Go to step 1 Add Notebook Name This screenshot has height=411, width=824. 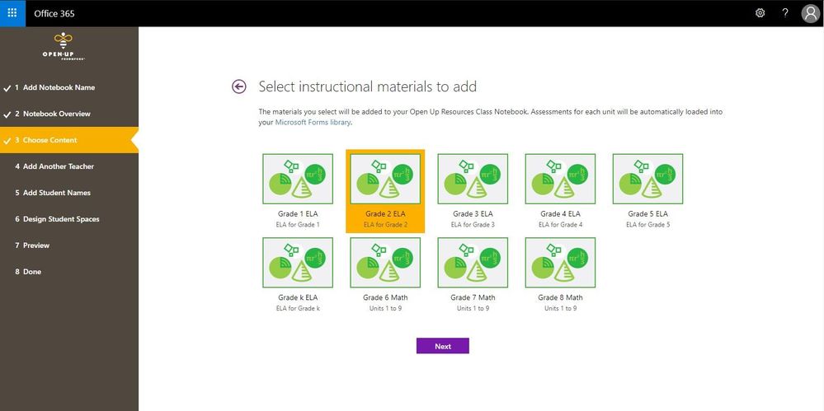(x=59, y=87)
